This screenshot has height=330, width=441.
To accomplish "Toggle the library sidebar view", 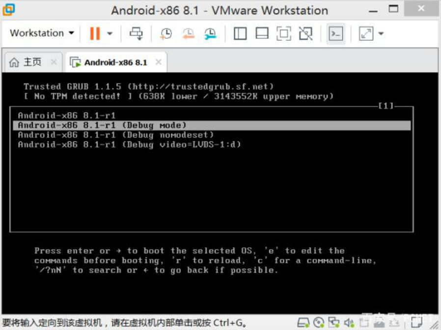I will [240, 33].
